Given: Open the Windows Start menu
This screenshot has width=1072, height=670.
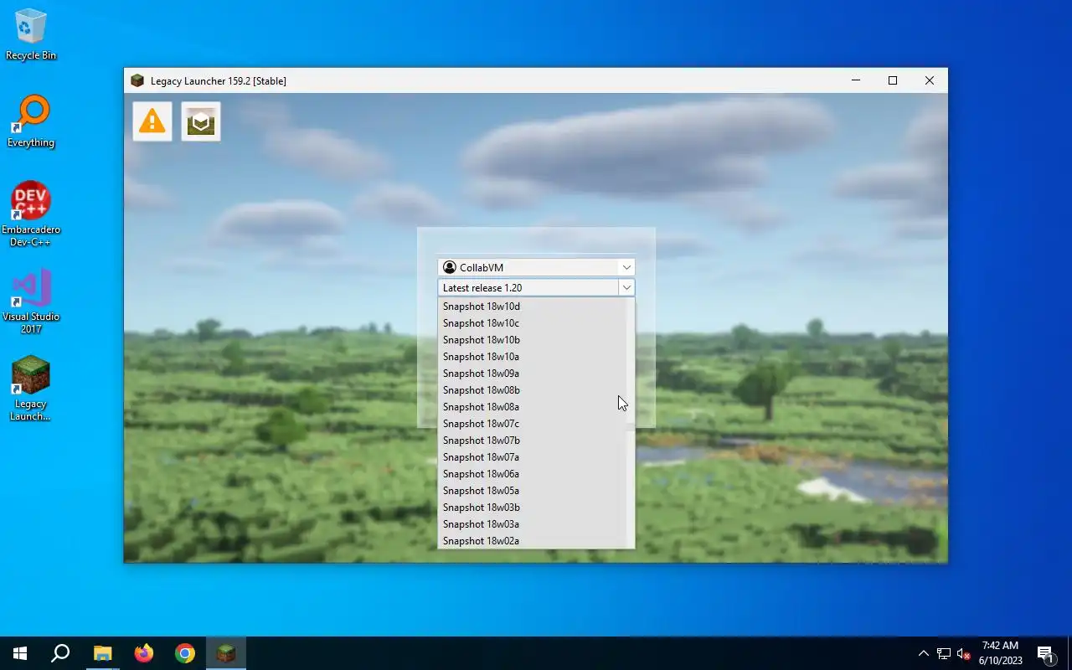Looking at the screenshot, I should [x=20, y=653].
